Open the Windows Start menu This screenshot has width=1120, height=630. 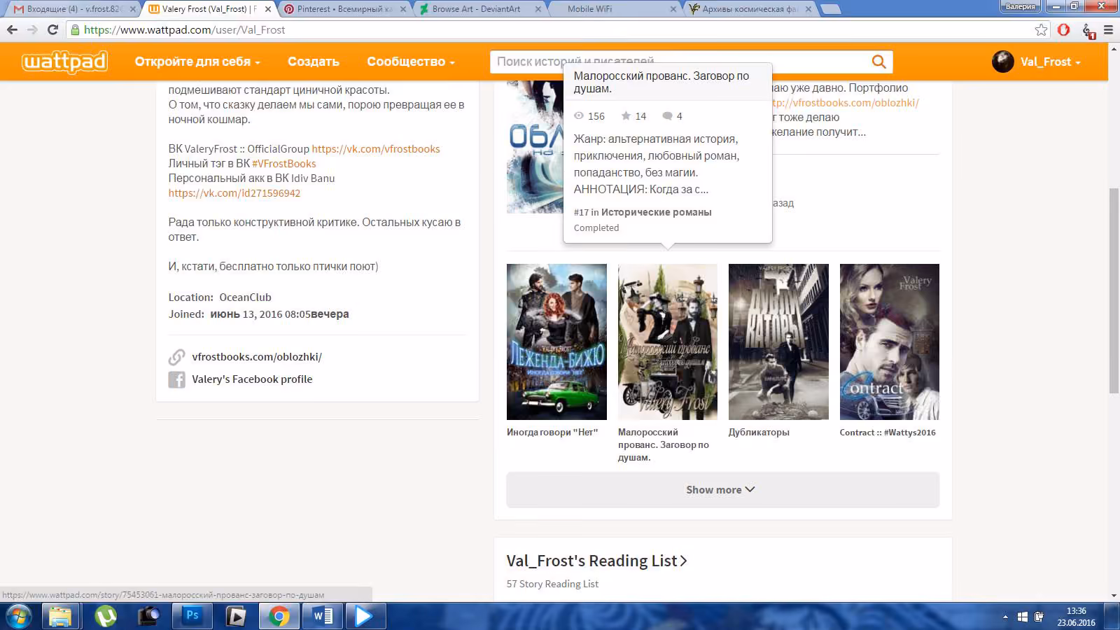click(19, 617)
